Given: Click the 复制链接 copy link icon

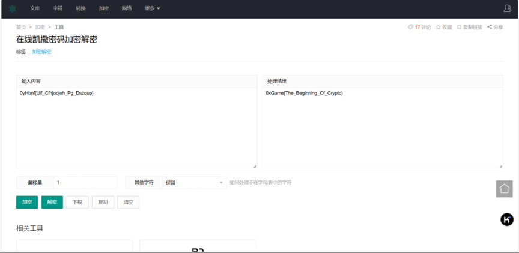Looking at the screenshot, I should point(460,27).
